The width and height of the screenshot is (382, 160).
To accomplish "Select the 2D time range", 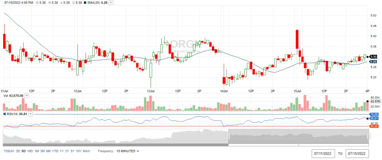I will click(x=18, y=151).
